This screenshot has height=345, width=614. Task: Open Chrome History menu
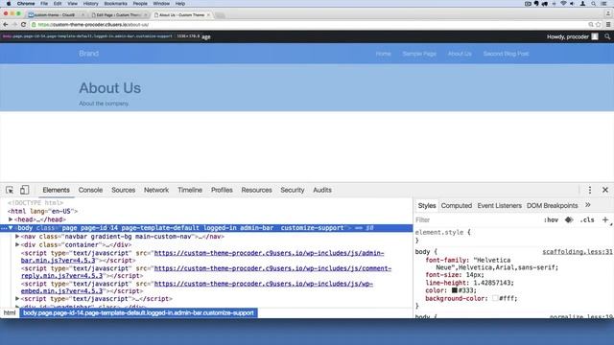[90, 4]
